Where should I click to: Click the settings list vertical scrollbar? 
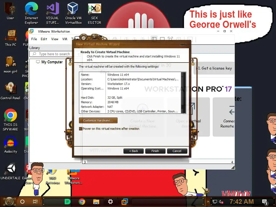(x=183, y=93)
